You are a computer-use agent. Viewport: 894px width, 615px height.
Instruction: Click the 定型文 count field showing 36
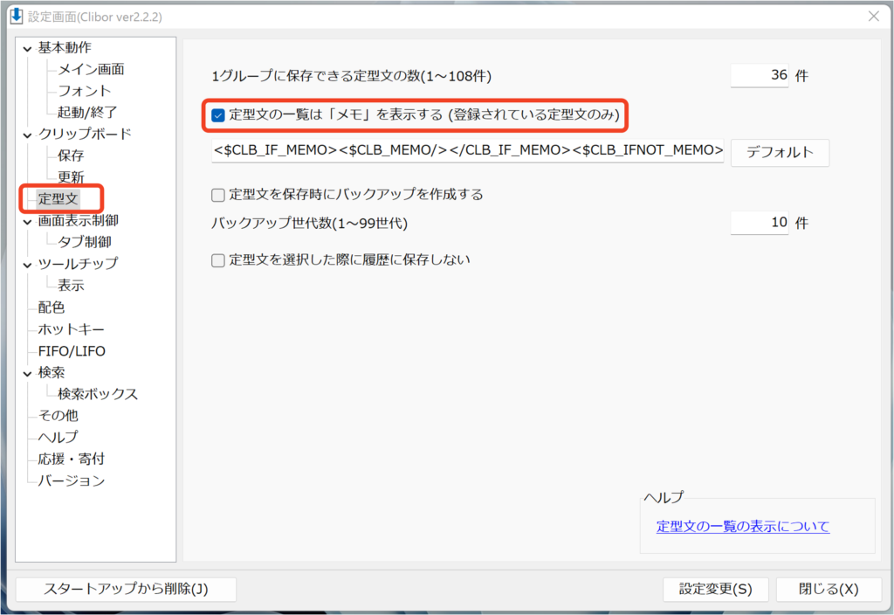(760, 76)
